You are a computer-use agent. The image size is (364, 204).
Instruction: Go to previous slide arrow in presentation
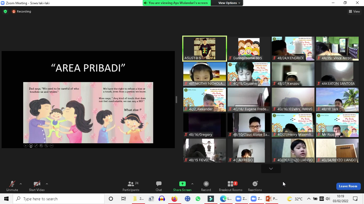(26, 146)
